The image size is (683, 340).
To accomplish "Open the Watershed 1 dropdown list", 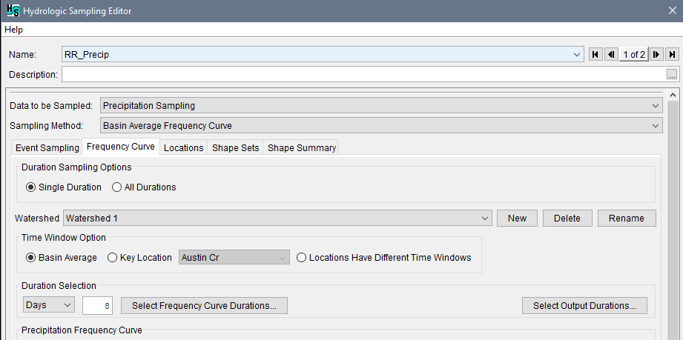I will (x=277, y=218).
